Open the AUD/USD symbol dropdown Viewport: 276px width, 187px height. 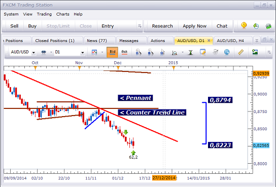(x=33, y=52)
